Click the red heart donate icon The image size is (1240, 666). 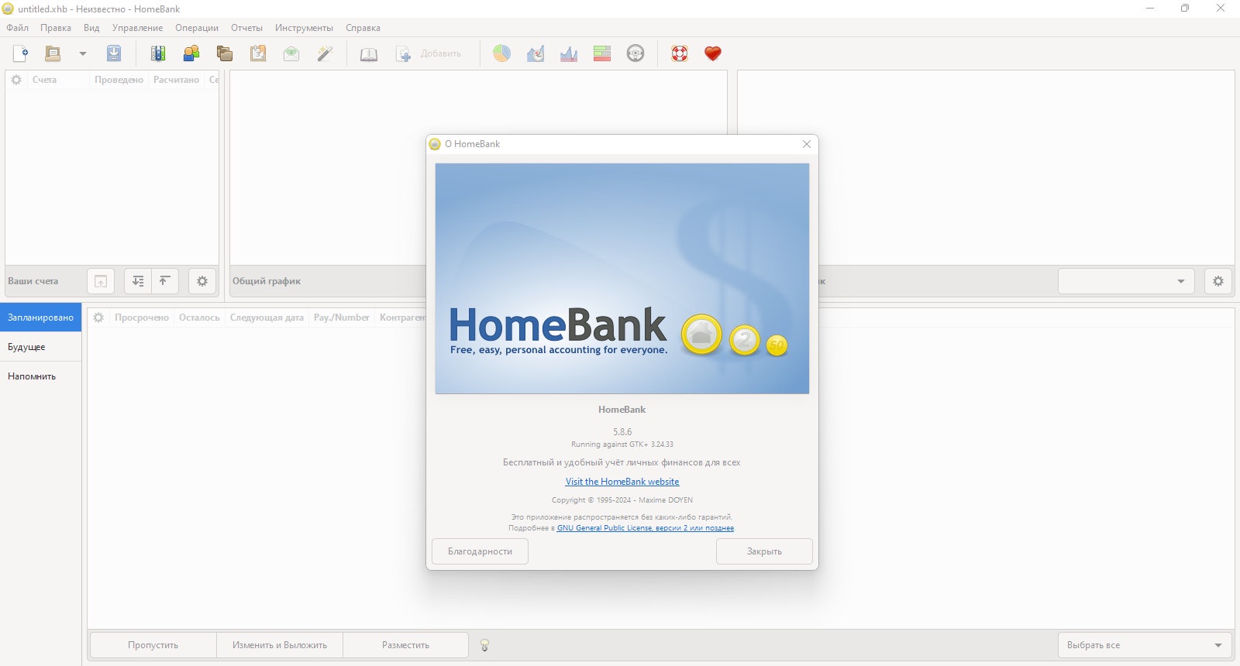[713, 53]
